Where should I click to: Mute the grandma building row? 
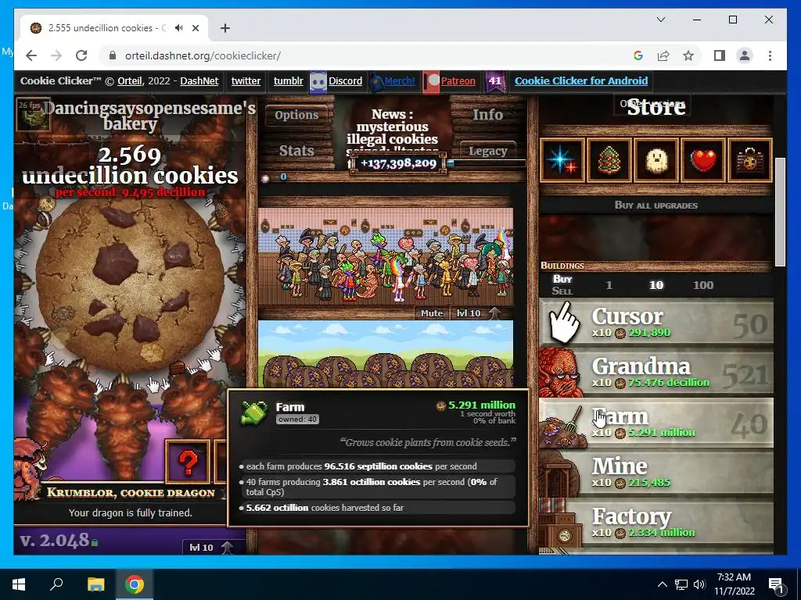(432, 313)
